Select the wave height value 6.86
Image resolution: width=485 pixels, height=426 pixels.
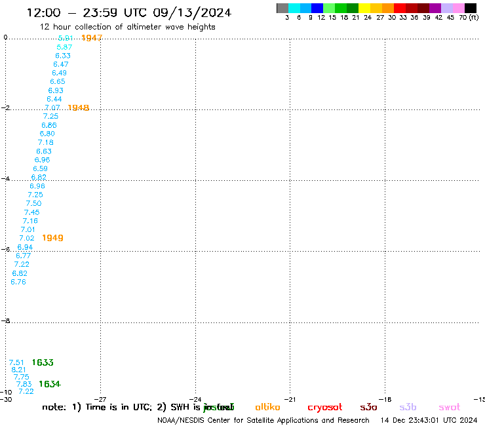click(49, 125)
